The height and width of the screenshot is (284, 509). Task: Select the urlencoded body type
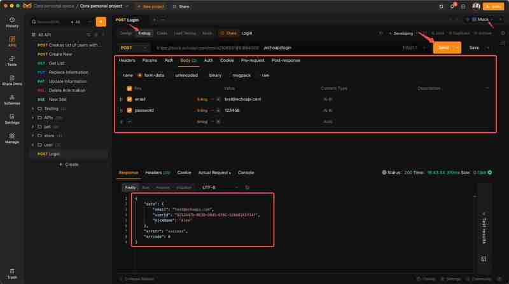point(186,75)
